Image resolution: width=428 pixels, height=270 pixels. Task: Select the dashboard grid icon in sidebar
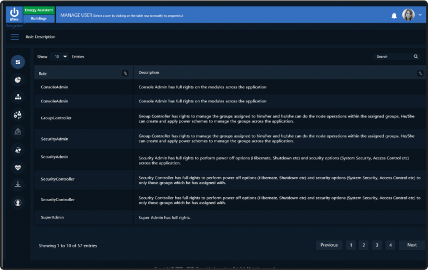(18, 62)
